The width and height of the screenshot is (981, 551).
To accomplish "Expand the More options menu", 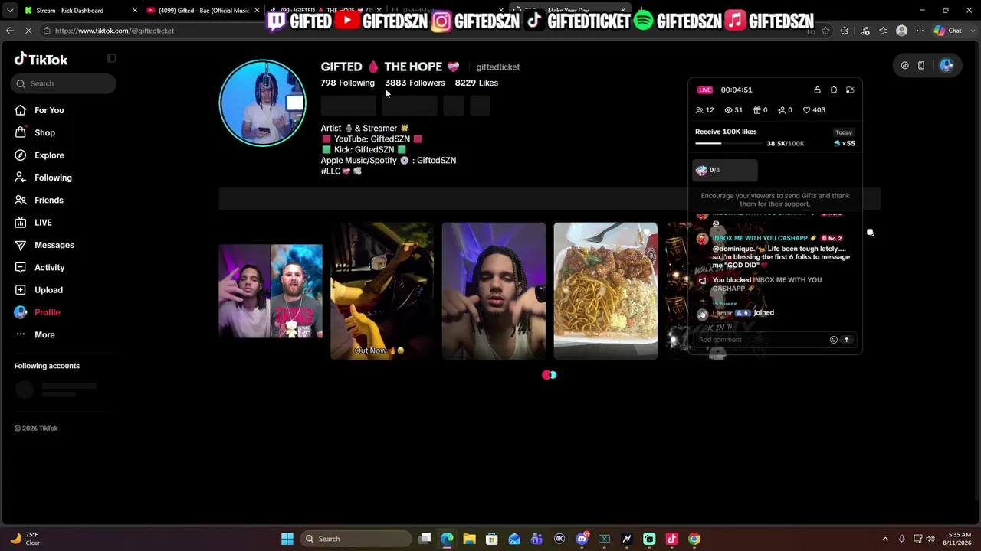I will pyautogui.click(x=44, y=334).
